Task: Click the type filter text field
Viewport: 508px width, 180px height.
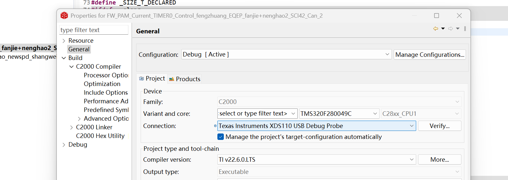Action: tap(94, 30)
